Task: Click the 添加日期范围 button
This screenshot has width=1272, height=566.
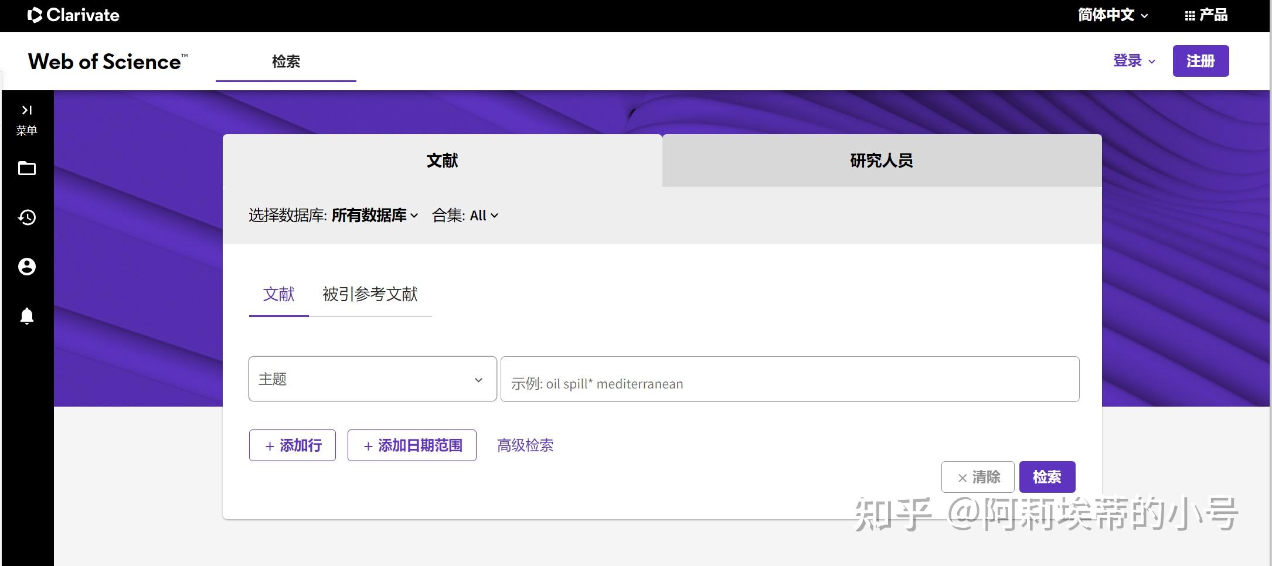Action: [412, 445]
